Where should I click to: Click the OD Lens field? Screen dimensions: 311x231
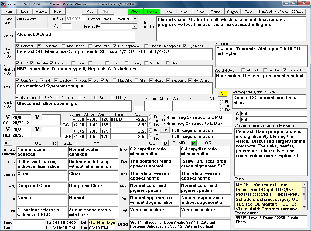coord(42,212)
